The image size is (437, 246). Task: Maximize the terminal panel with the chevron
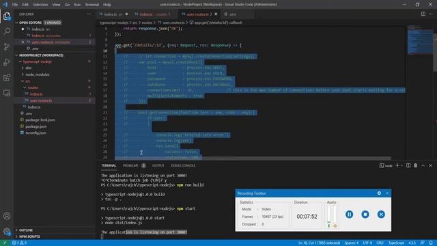[x=423, y=165]
